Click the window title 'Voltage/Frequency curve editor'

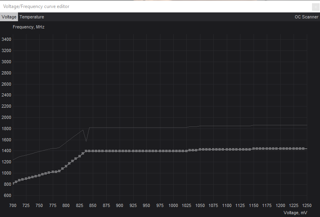coord(36,6)
